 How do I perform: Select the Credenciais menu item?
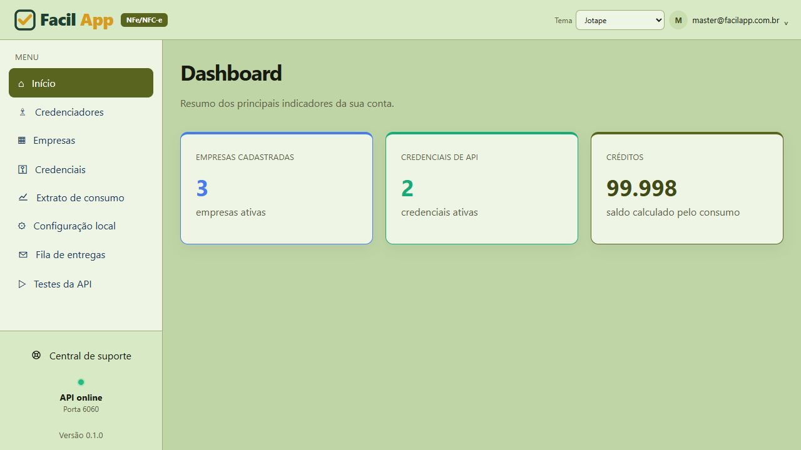tap(81, 169)
